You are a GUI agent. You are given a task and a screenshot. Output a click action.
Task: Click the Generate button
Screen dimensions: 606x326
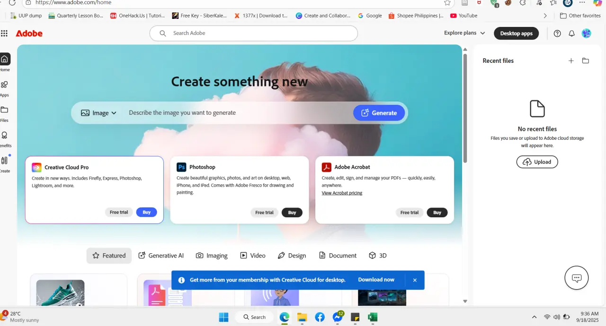coord(379,113)
